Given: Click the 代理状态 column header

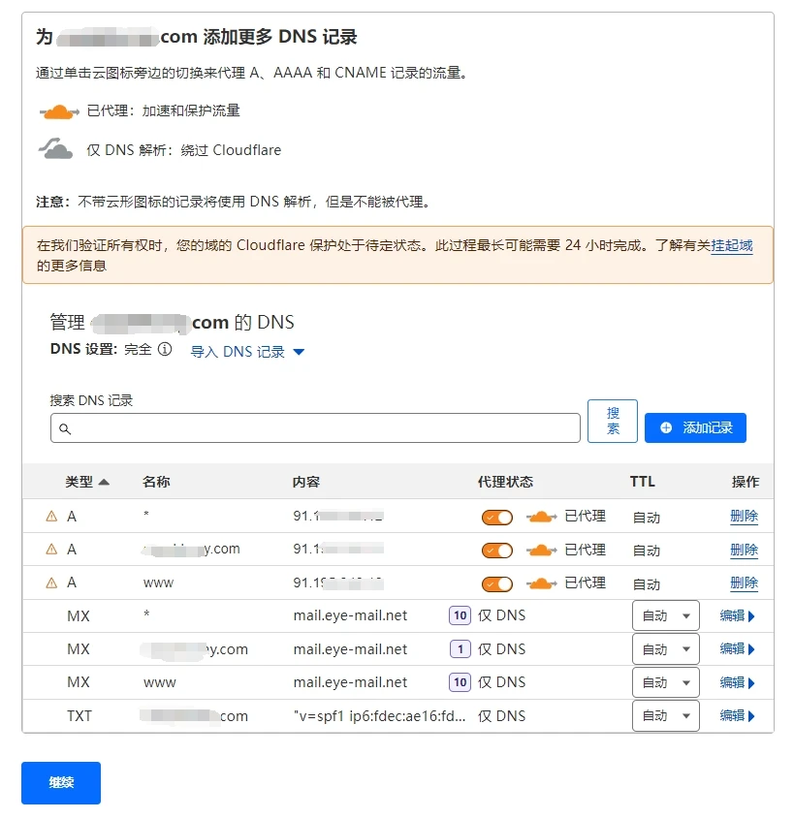Looking at the screenshot, I should [505, 482].
